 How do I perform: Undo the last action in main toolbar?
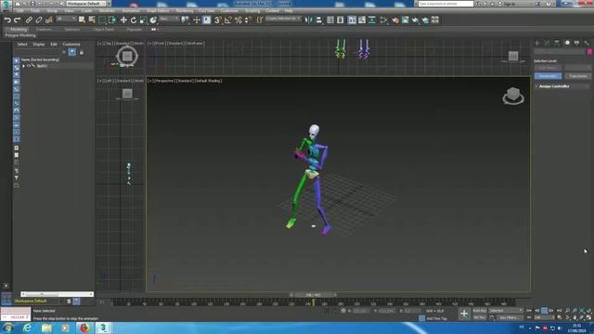(7, 20)
